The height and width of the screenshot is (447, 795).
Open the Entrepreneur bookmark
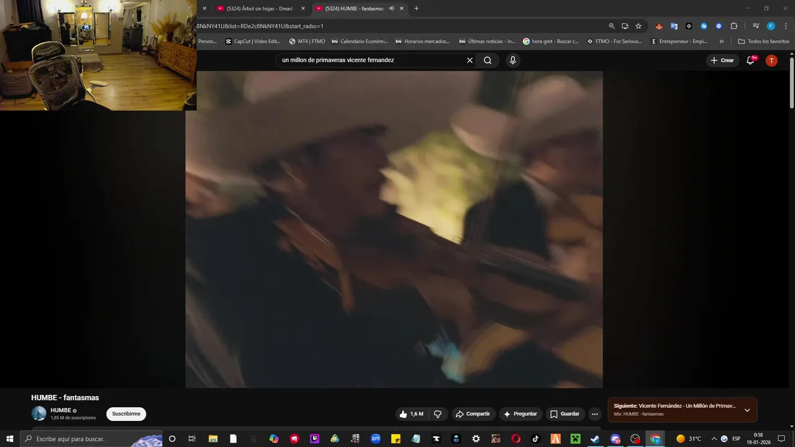[x=679, y=42]
